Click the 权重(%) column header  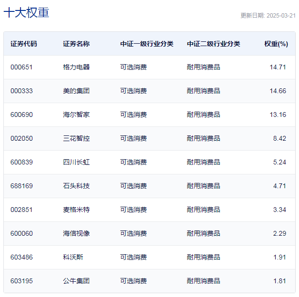pyautogui.click(x=276, y=44)
